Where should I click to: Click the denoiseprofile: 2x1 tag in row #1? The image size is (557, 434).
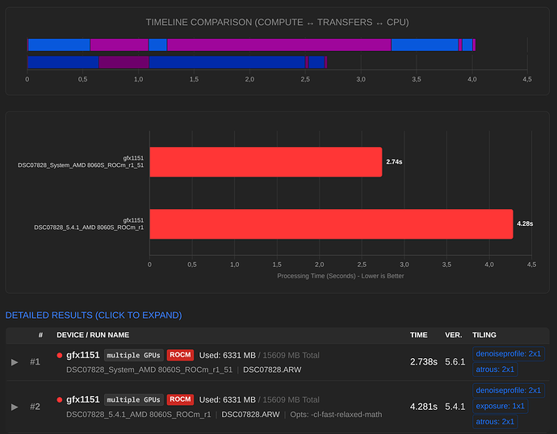pyautogui.click(x=509, y=354)
